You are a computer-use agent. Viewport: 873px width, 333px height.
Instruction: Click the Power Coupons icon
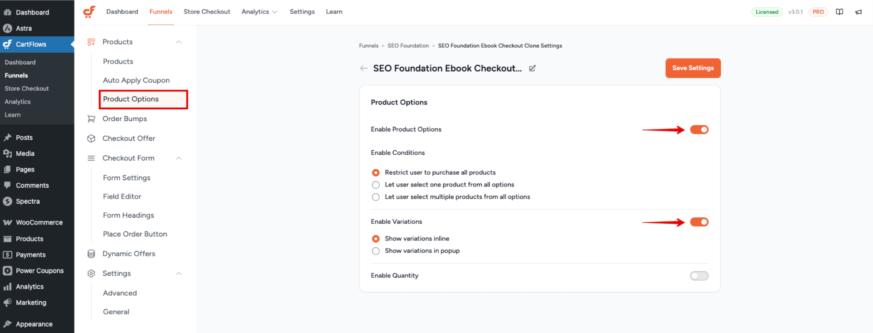7,271
